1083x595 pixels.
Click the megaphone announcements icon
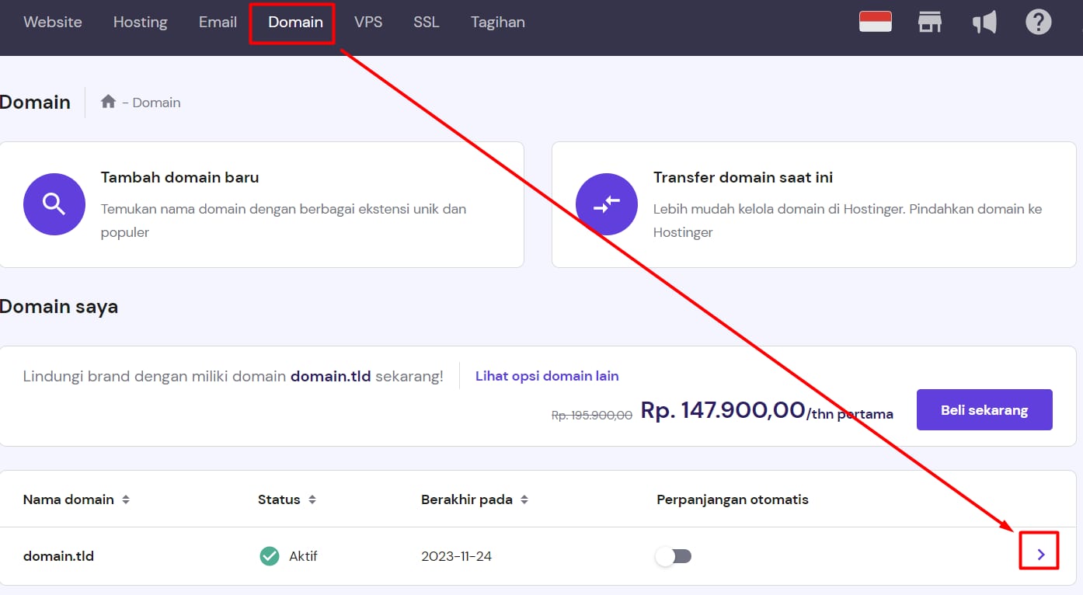coord(984,22)
